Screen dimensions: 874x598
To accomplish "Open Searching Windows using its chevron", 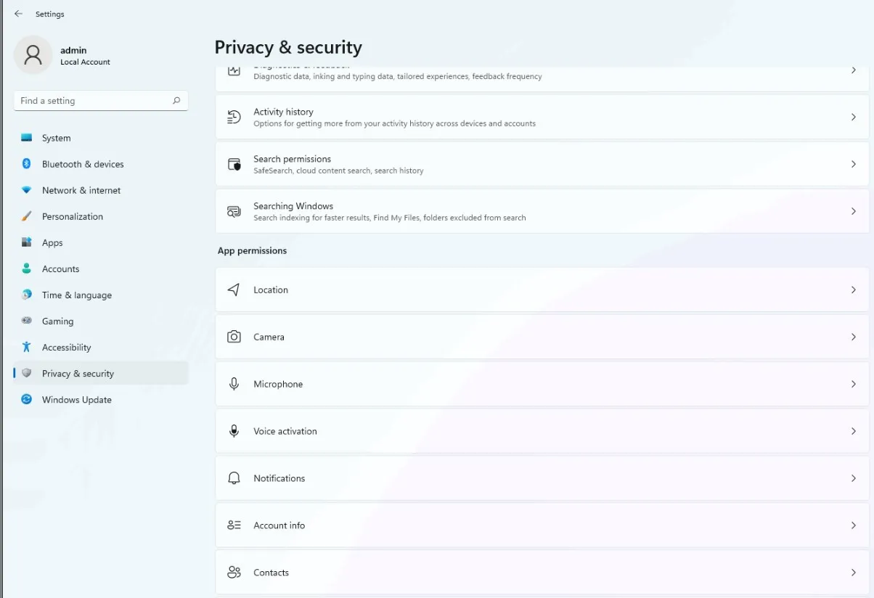I will 854,211.
